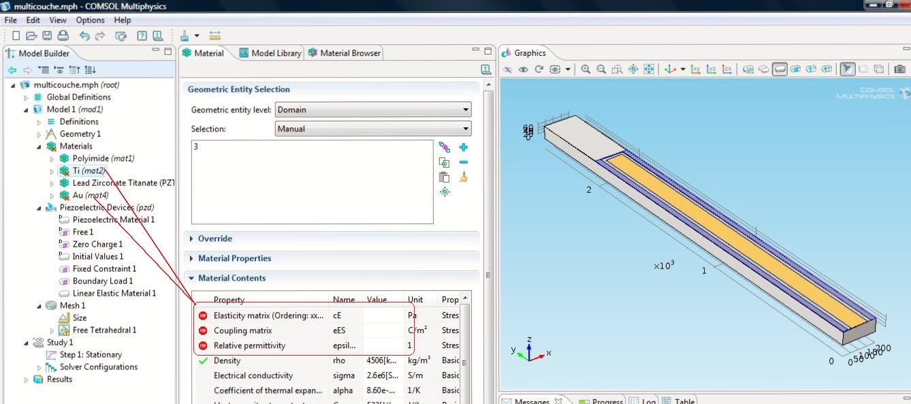Remove from selection with the minus icon
This screenshot has width=911, height=404.
[x=464, y=162]
